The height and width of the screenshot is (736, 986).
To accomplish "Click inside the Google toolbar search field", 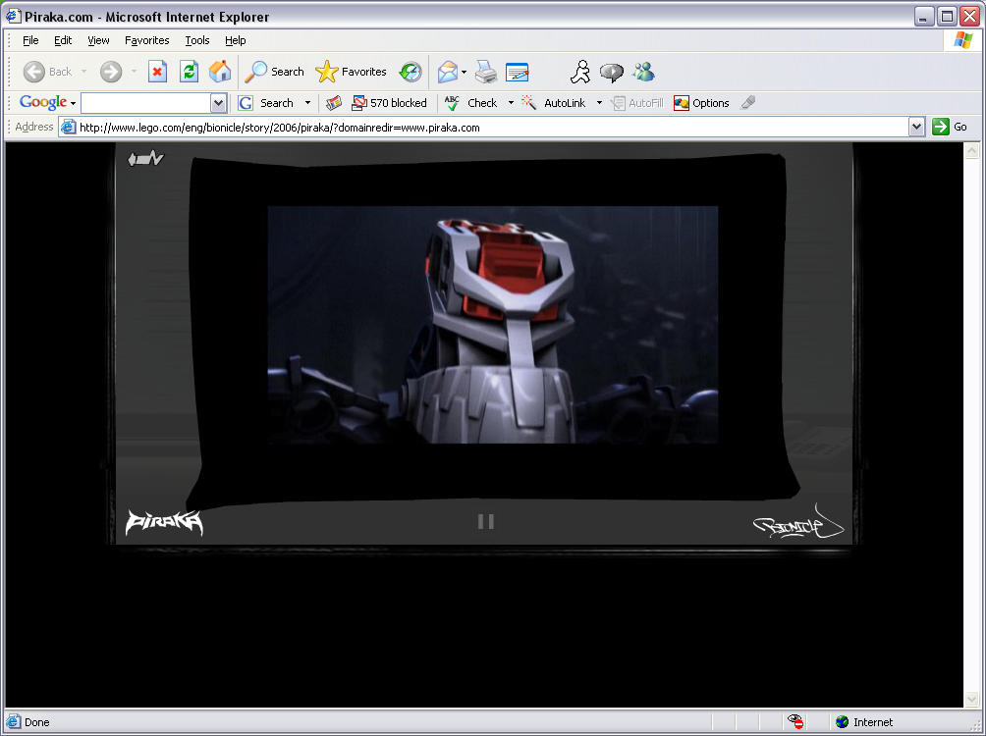I will [145, 103].
